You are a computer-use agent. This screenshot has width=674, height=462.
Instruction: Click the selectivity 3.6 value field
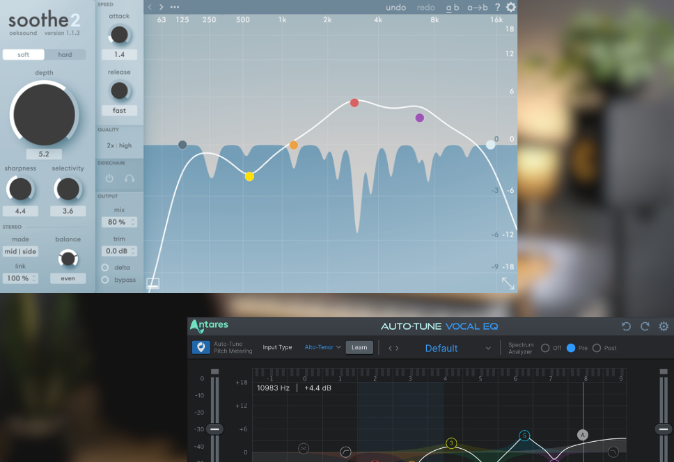click(x=68, y=211)
